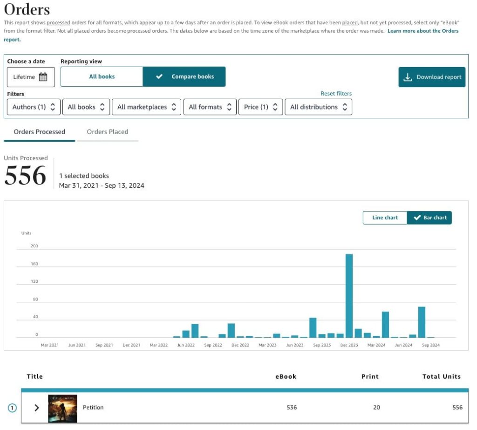This screenshot has width=477, height=430.
Task: Switch the chart to Line chart view
Action: click(385, 217)
